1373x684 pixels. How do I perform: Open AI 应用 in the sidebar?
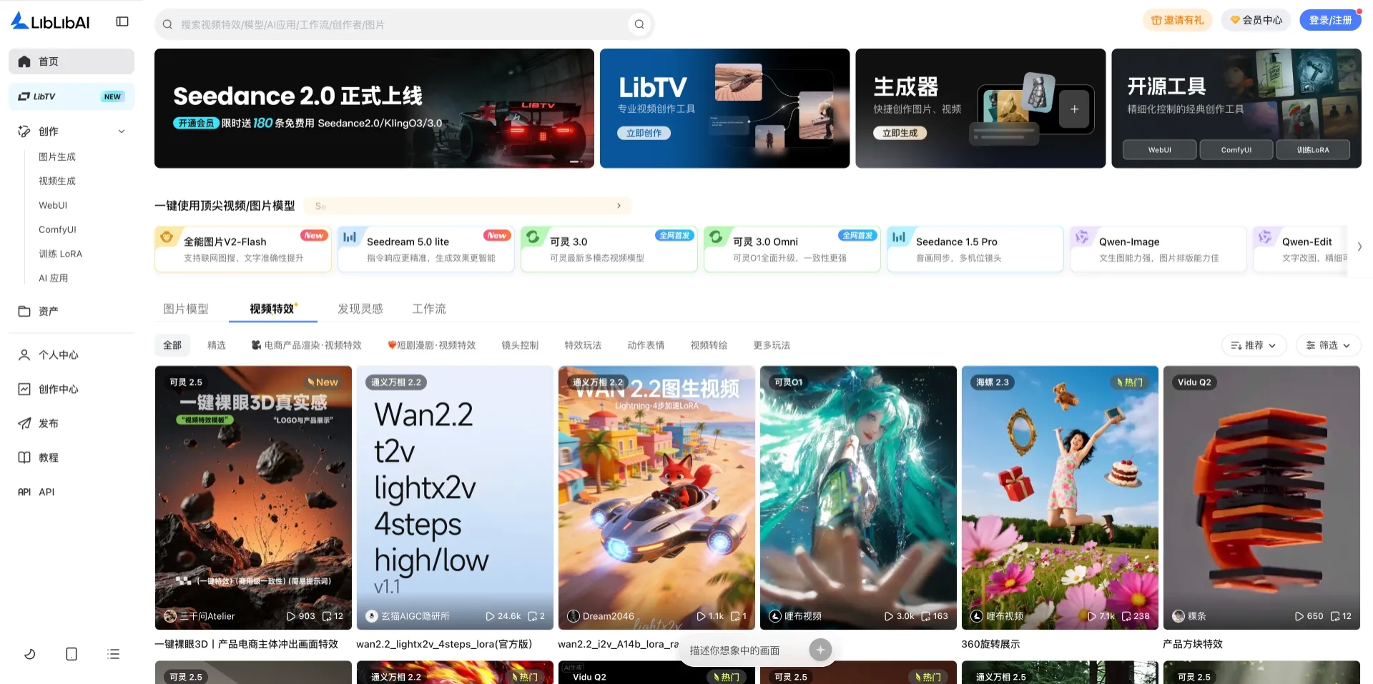54,279
